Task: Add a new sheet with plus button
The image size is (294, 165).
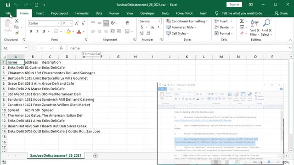Action: (95, 156)
